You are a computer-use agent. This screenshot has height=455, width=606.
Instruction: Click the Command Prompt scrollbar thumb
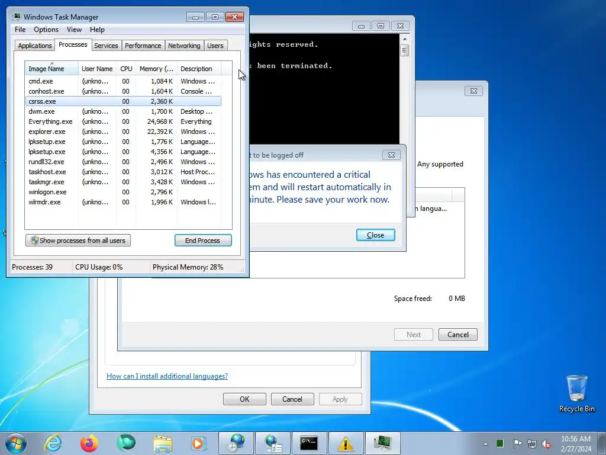point(405,50)
